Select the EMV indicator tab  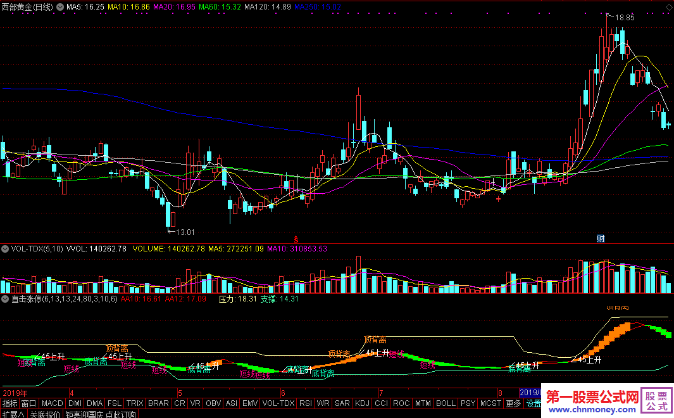250,403
